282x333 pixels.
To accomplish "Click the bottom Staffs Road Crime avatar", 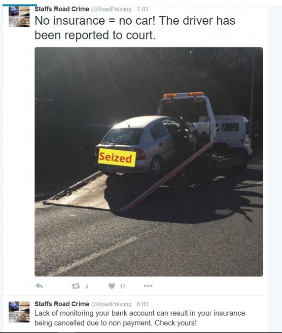I will [19, 312].
